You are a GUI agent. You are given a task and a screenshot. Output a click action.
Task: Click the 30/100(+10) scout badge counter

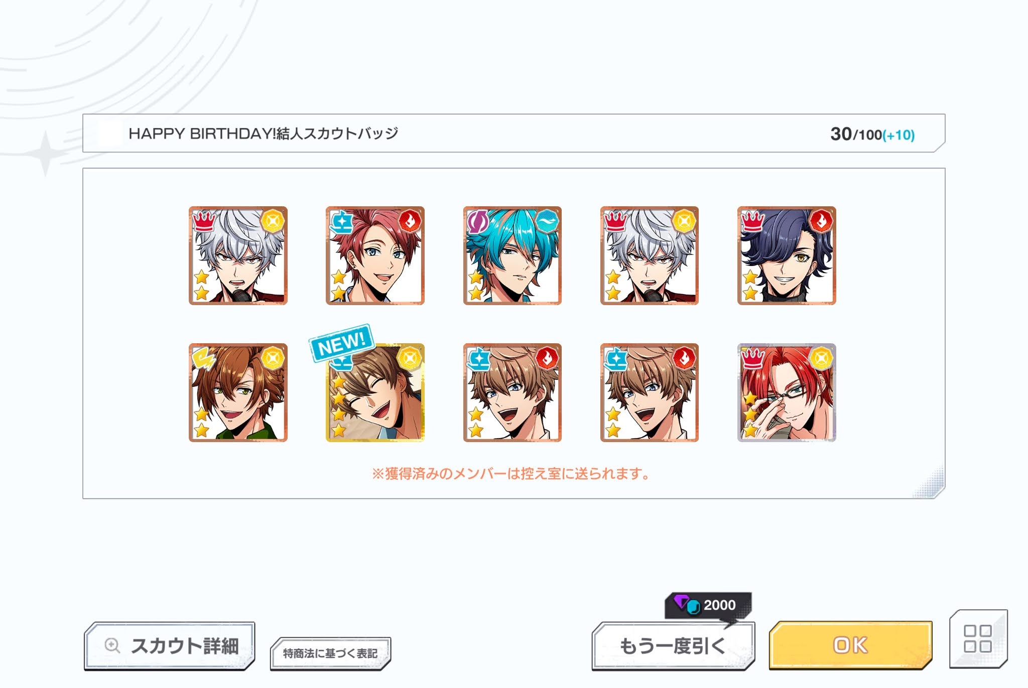[x=872, y=134]
